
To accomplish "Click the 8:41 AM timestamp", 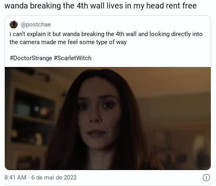I will tap(15, 178).
